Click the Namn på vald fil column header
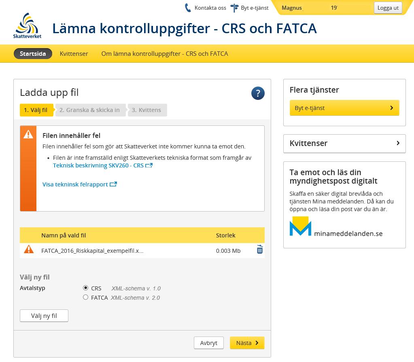Image resolution: width=414 pixels, height=362 pixels. click(x=64, y=235)
